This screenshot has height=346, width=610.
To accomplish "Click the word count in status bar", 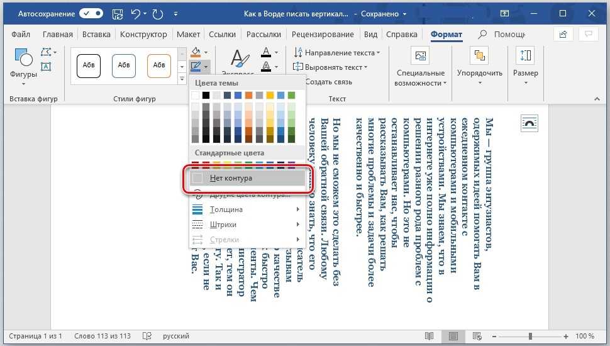I will pos(102,336).
